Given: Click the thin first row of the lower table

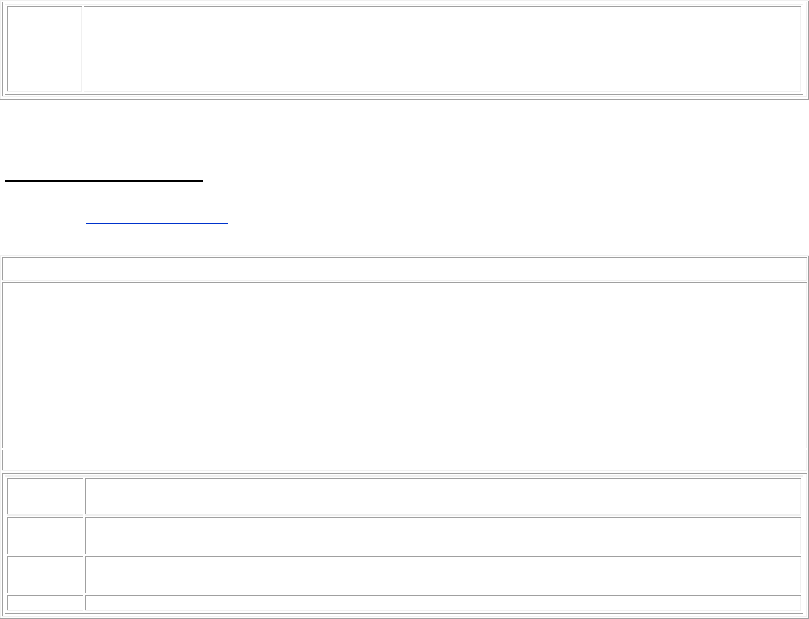Looking at the screenshot, I should pos(404,269).
